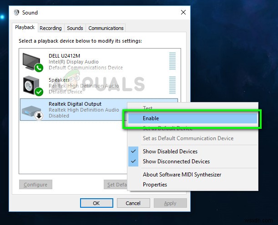Open the Communications tab
Viewport: 278px width, 225px height.
tap(106, 28)
